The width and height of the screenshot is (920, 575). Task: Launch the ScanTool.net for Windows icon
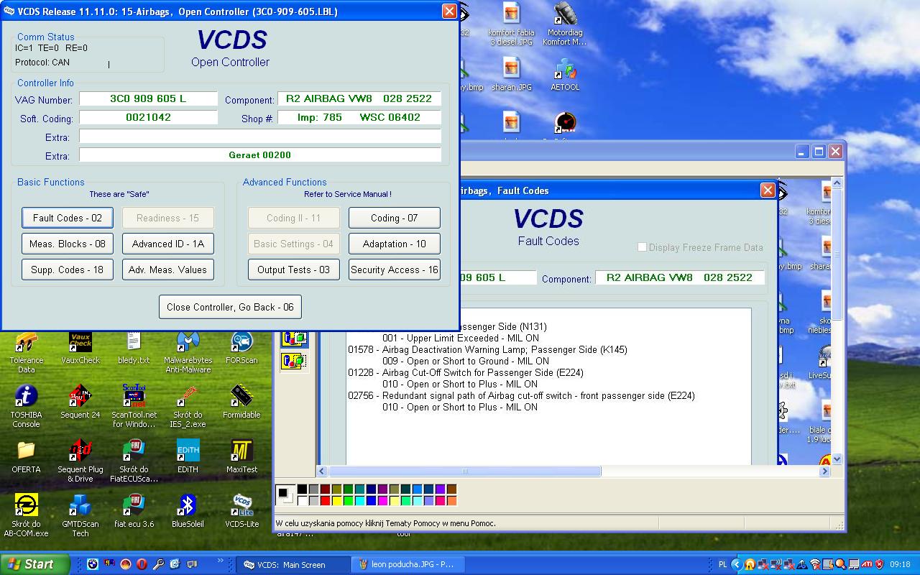coord(134,407)
